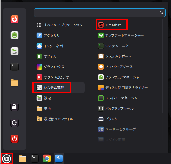Viewport: 171px width, 164px height.
Task: Open Terminal from the favorites sidebar
Action: (x=15, y=67)
